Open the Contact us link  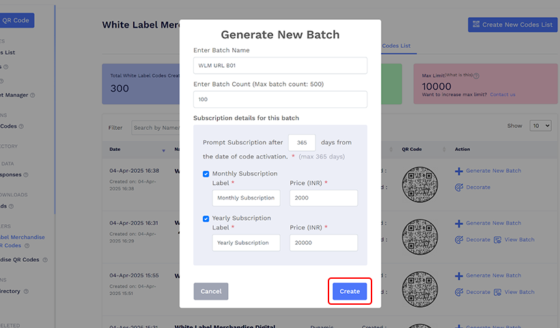pyautogui.click(x=502, y=94)
